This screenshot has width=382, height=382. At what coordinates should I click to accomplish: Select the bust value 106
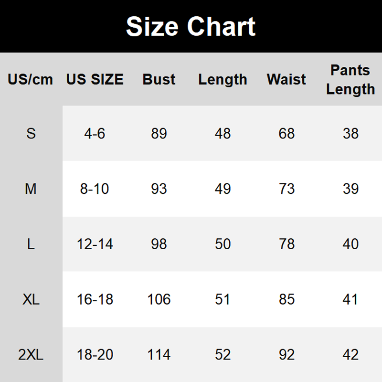pos(159,299)
